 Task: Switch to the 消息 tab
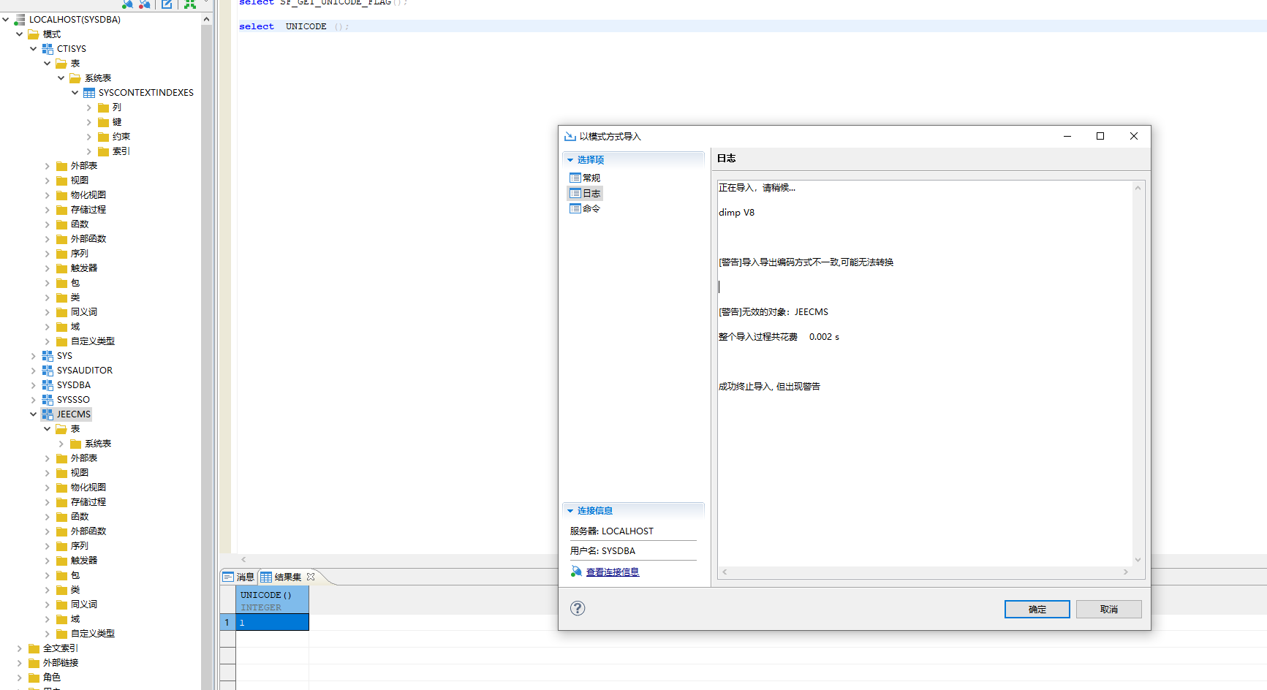(x=239, y=577)
